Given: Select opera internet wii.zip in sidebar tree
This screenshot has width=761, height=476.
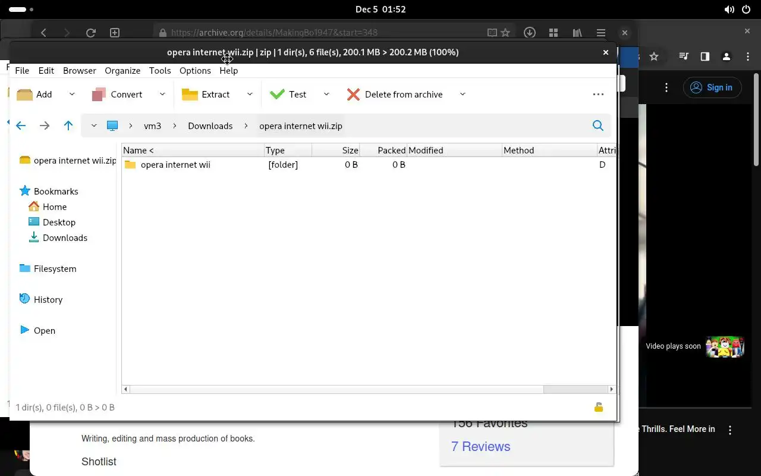Looking at the screenshot, I should pos(68,160).
